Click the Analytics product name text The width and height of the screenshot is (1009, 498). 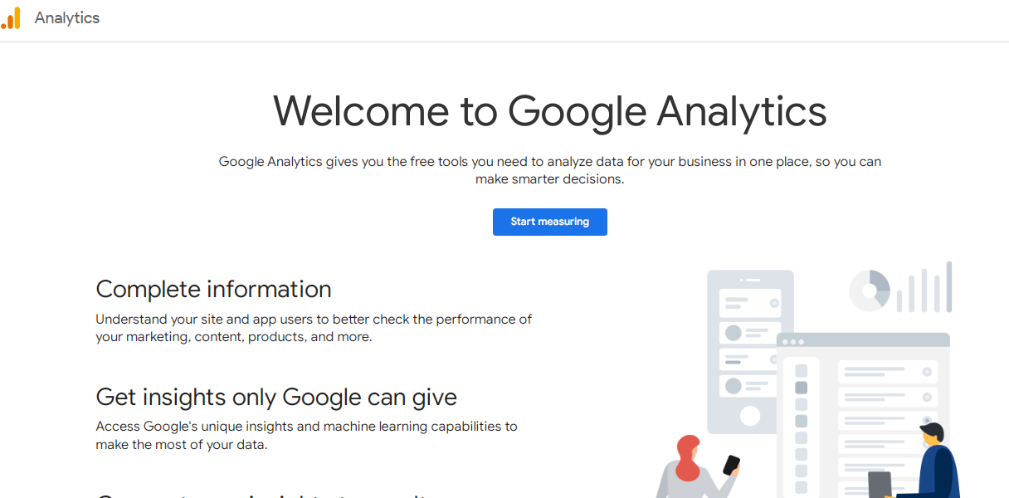point(67,18)
